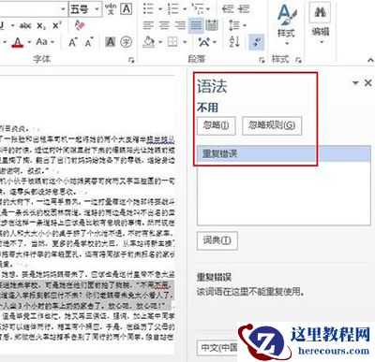375x362 pixels.
Task: Toggle character shading
Action: point(111,42)
